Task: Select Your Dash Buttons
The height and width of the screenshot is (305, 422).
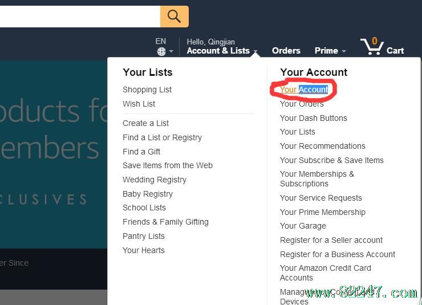Action: coord(313,118)
